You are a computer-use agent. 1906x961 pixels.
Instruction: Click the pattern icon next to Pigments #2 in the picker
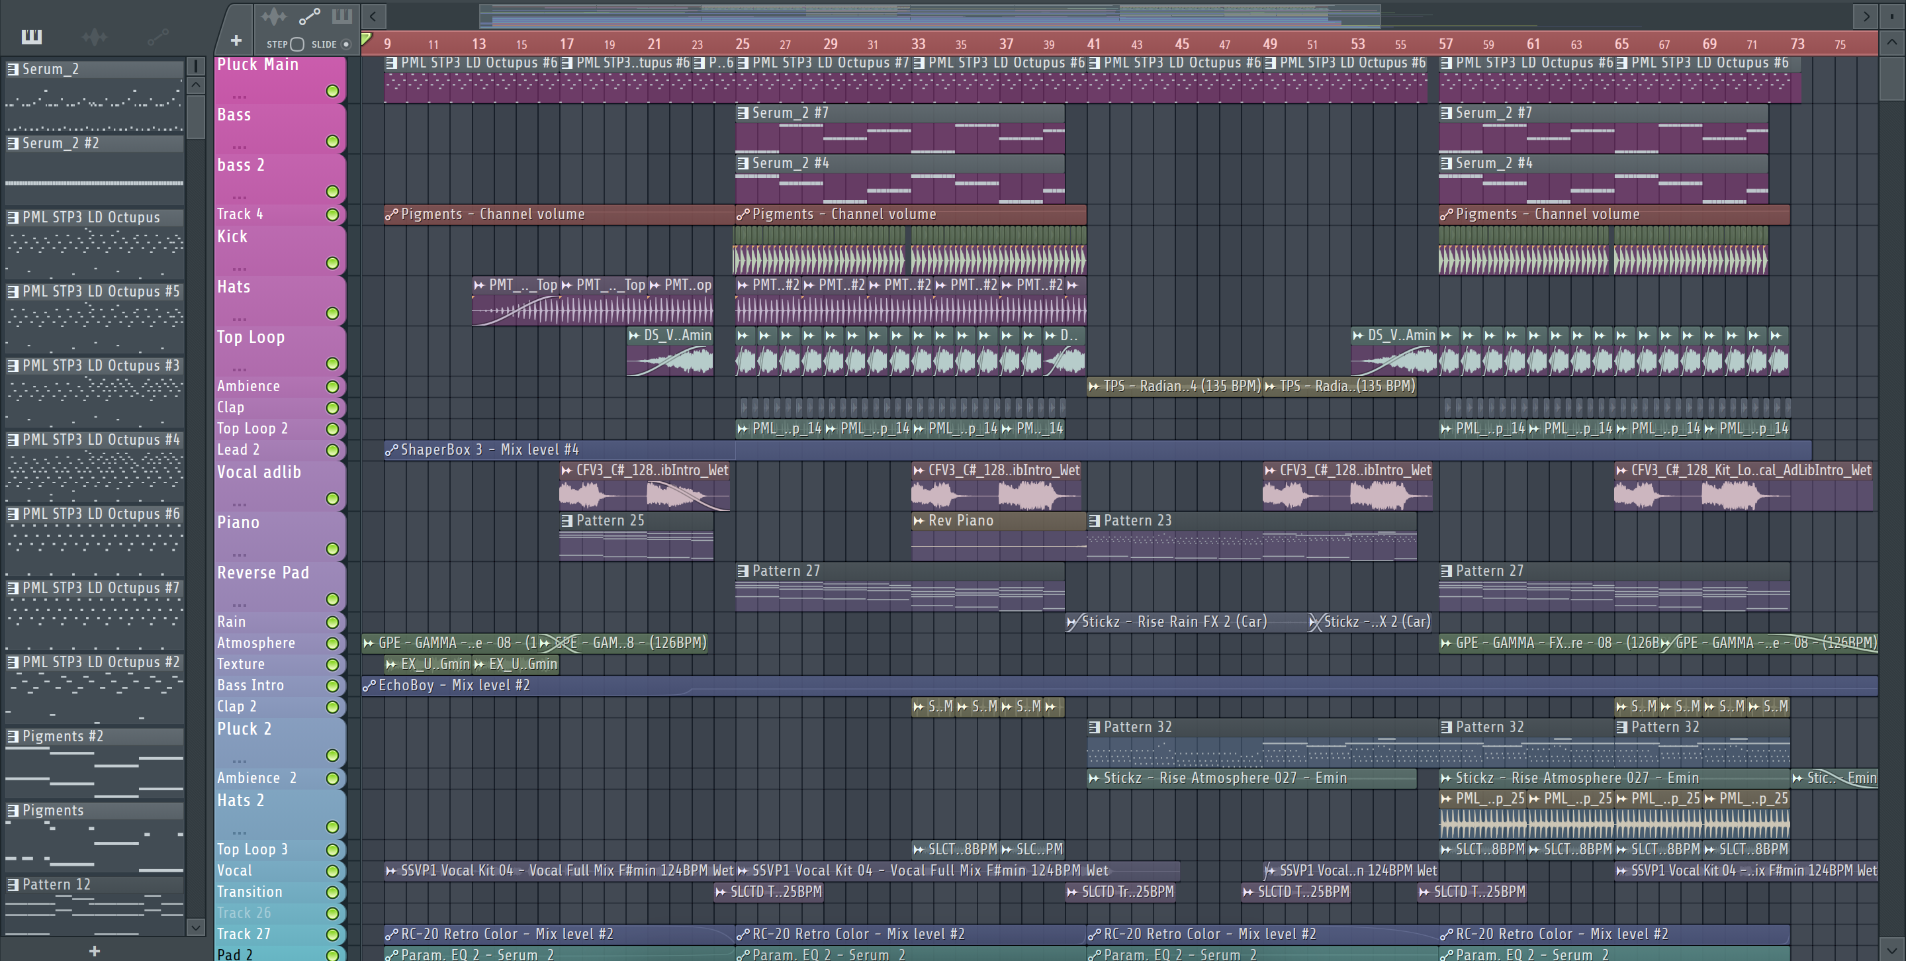point(13,736)
